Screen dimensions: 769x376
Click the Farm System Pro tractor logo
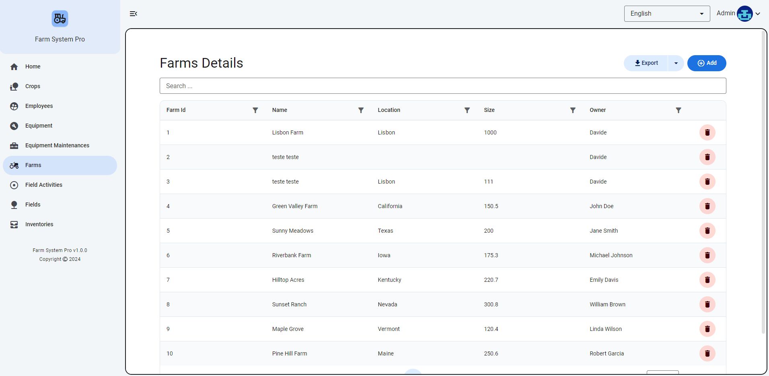[x=60, y=19]
